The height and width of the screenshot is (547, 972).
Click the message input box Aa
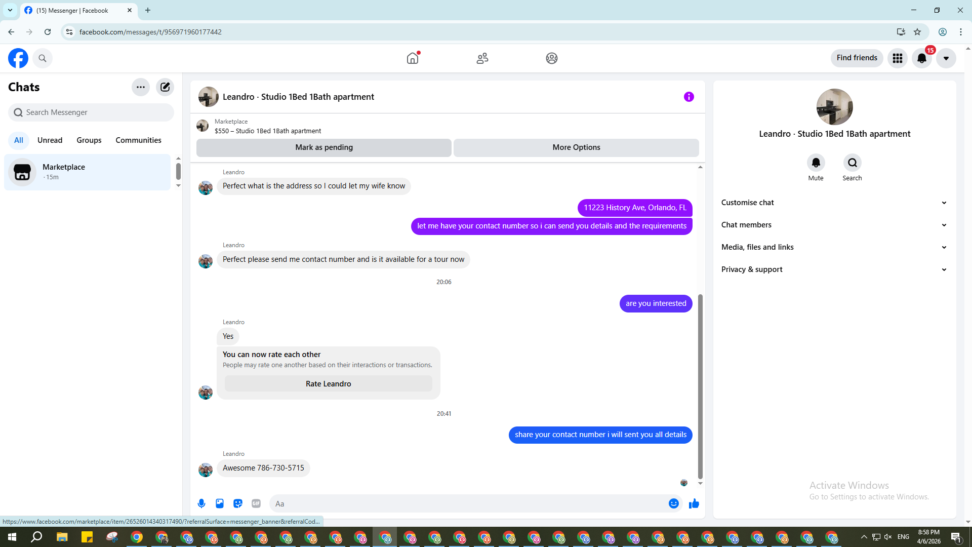pyautogui.click(x=468, y=504)
